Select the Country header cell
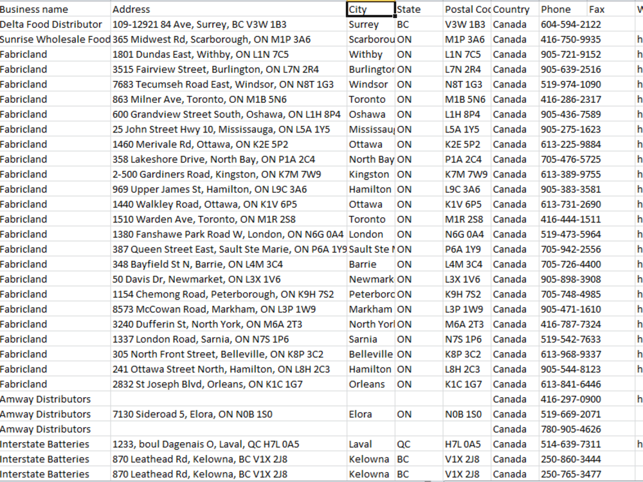 coord(514,9)
